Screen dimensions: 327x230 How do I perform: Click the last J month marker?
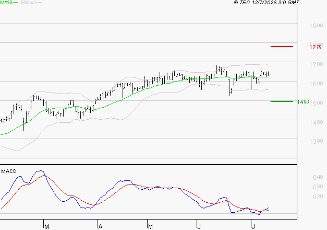[253, 227]
